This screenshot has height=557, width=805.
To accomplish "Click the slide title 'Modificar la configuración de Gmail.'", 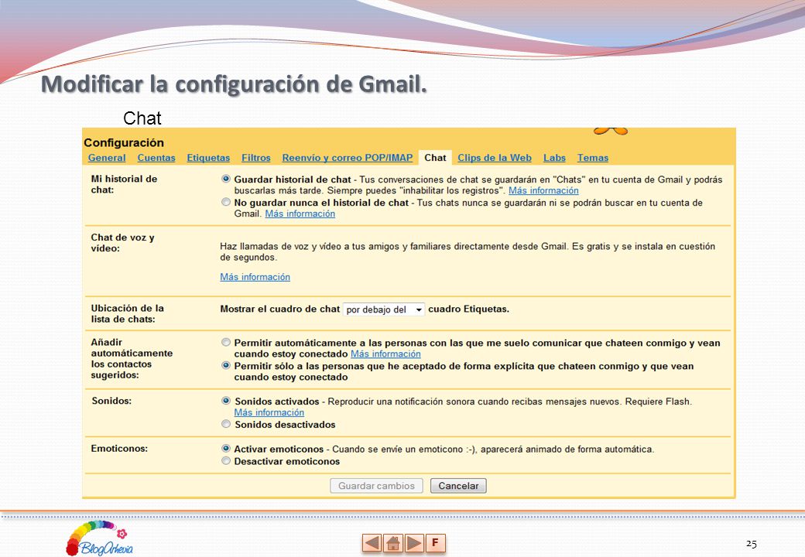I will [x=234, y=84].
